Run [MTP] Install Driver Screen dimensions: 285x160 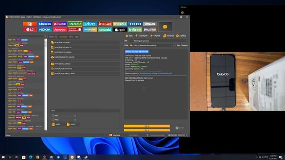[x=85, y=64]
